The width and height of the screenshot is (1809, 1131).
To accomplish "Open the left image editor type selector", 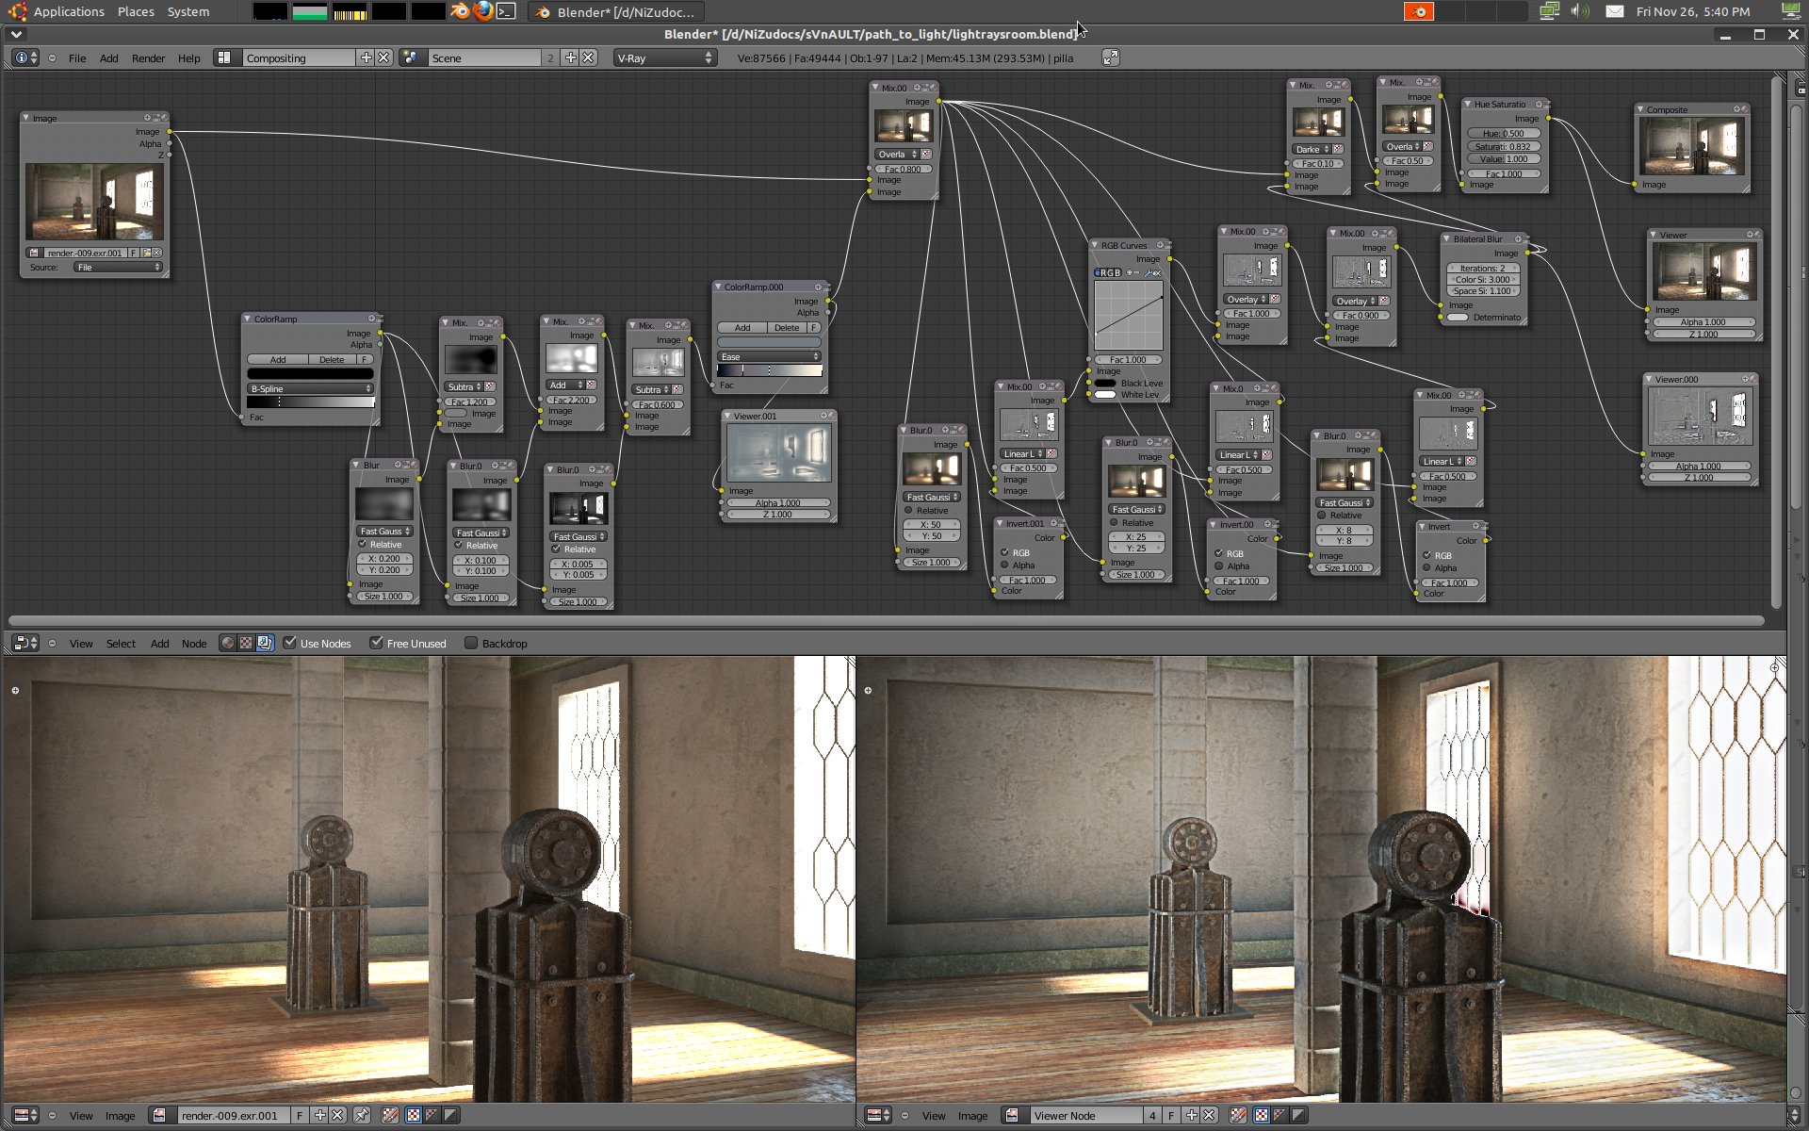I will point(24,1115).
